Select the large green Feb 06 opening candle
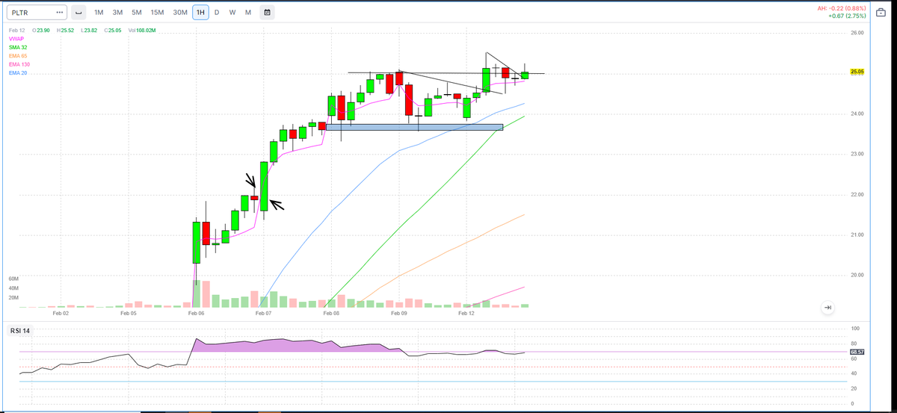Viewport: 897px width, 413px height. (x=197, y=242)
